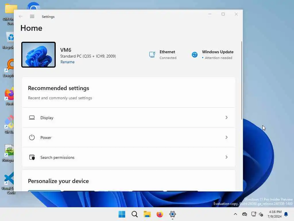Open File Explorer from taskbar
The width and height of the screenshot is (294, 221).
(147, 214)
